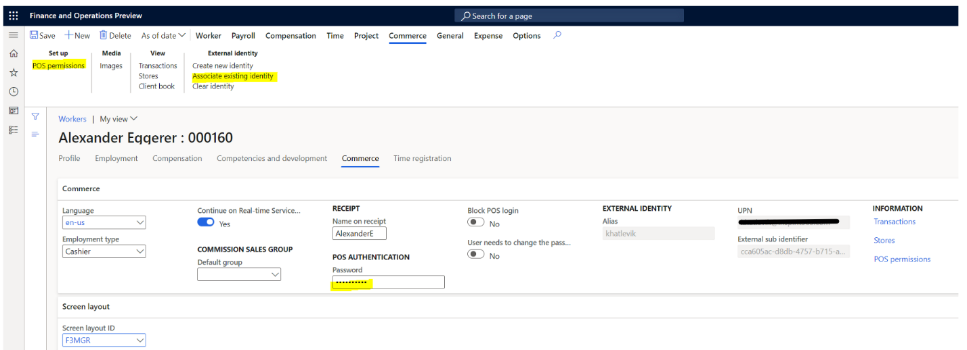This screenshot has height=350, width=967.
Task: Click the filter funnel icon
Action: click(x=35, y=117)
